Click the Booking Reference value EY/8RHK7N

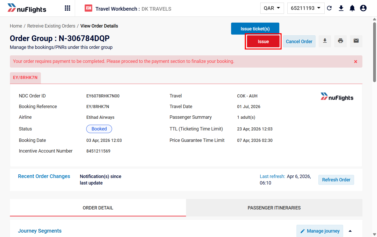tap(98, 107)
